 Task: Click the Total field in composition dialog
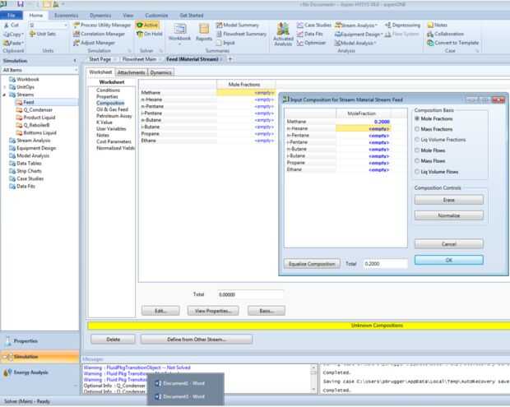(x=385, y=264)
